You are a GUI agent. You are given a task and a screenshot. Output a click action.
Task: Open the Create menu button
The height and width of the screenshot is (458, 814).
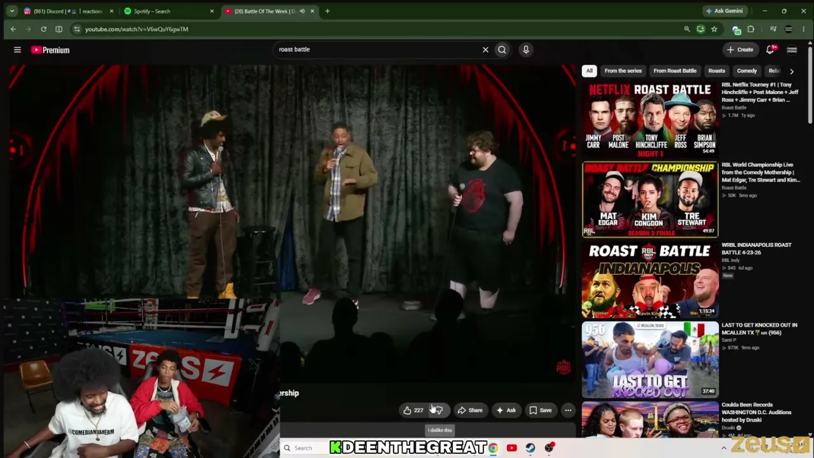pos(740,50)
